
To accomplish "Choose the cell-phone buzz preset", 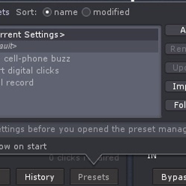I will [79, 58].
